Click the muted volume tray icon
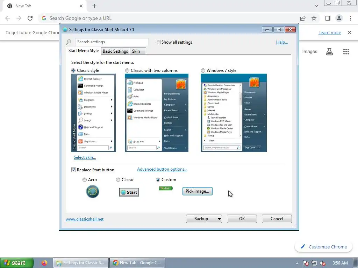 click(x=323, y=263)
